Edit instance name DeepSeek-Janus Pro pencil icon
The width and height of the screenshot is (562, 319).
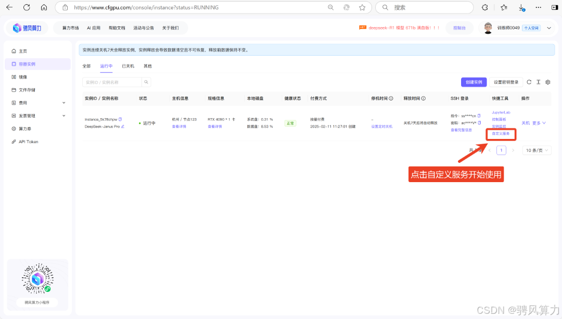pyautogui.click(x=123, y=126)
